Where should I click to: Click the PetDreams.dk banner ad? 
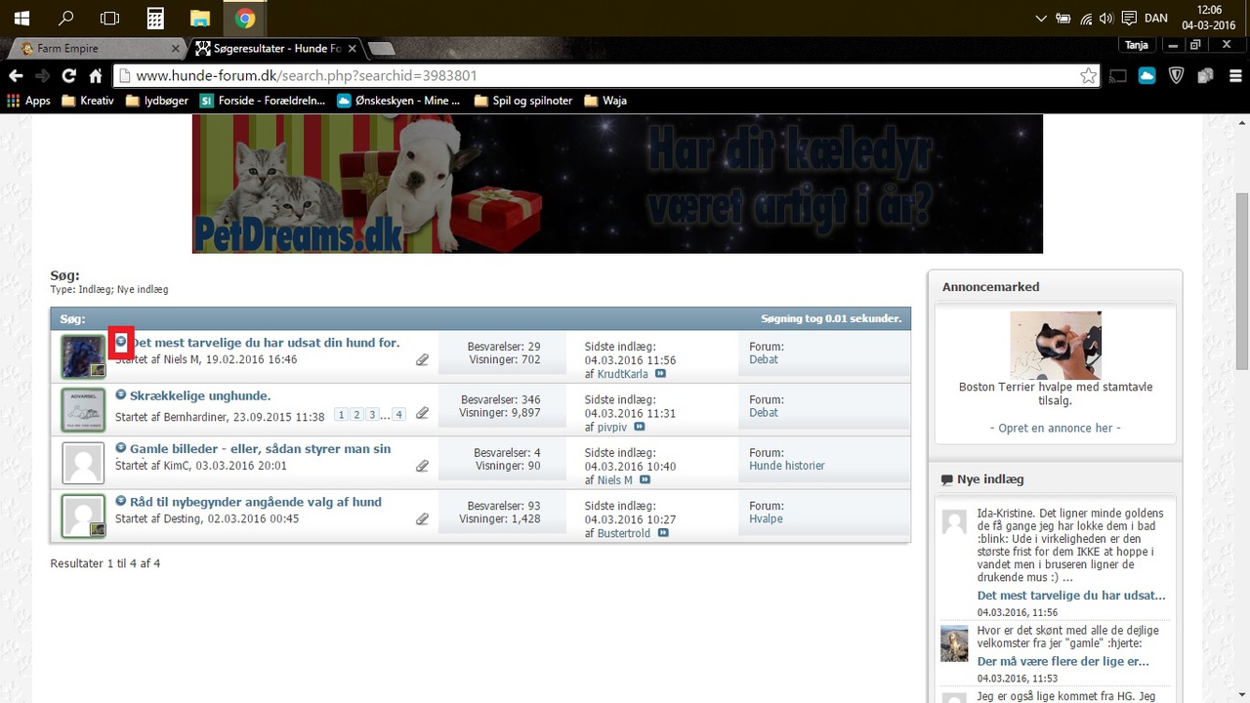tap(617, 184)
